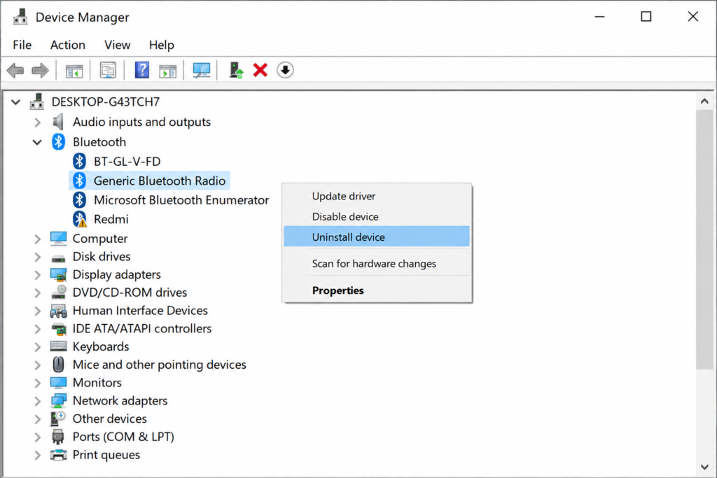Select Uninstall device in context menu
The image size is (717, 478).
[x=376, y=237]
